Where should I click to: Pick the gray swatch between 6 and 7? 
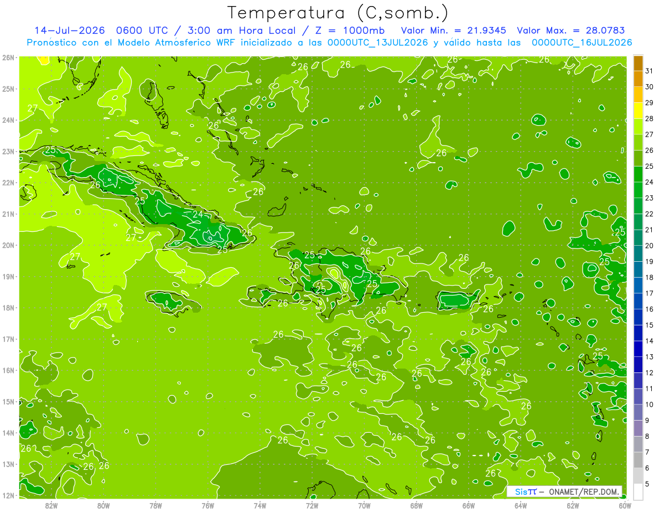(638, 460)
